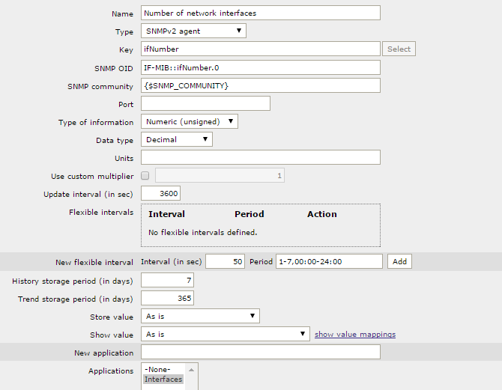Screen dimensions: 502x390
Task: Click the SNMP community field
Action: tap(260, 85)
